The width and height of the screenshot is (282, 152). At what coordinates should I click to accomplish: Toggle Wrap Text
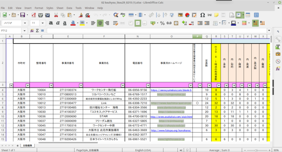pos(115,23)
